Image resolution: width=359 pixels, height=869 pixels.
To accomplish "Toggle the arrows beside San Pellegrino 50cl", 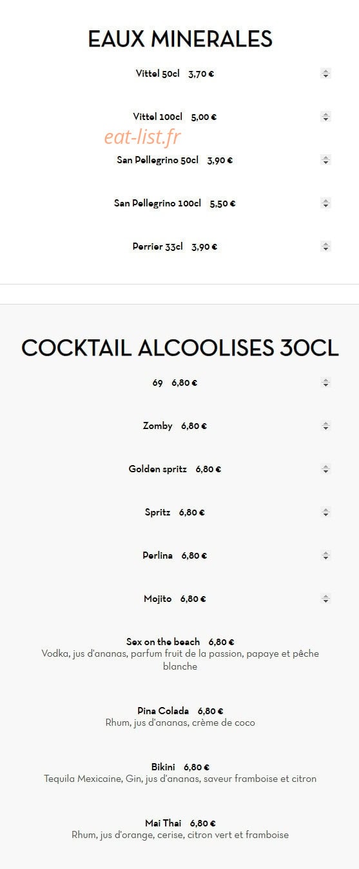I will 325,160.
